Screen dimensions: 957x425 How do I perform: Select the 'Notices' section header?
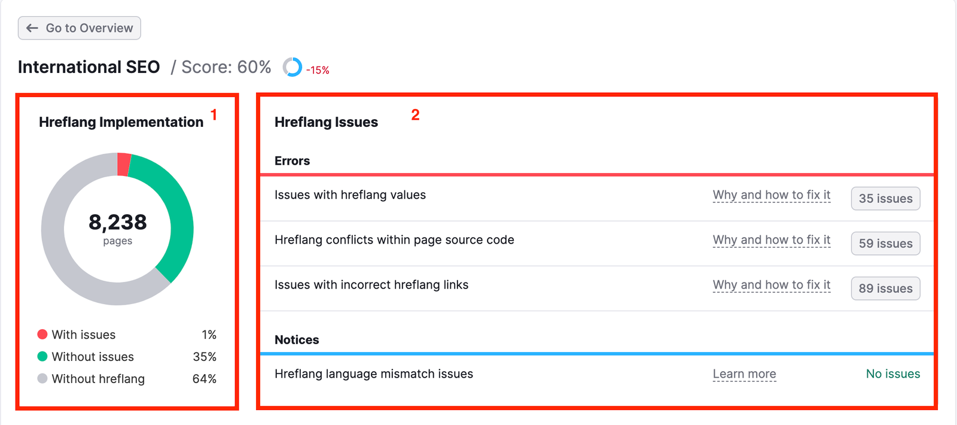point(297,339)
